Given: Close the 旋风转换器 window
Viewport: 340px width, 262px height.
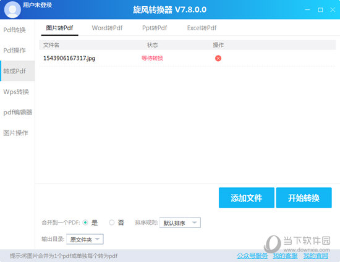Looking at the screenshot, I should (333, 10).
